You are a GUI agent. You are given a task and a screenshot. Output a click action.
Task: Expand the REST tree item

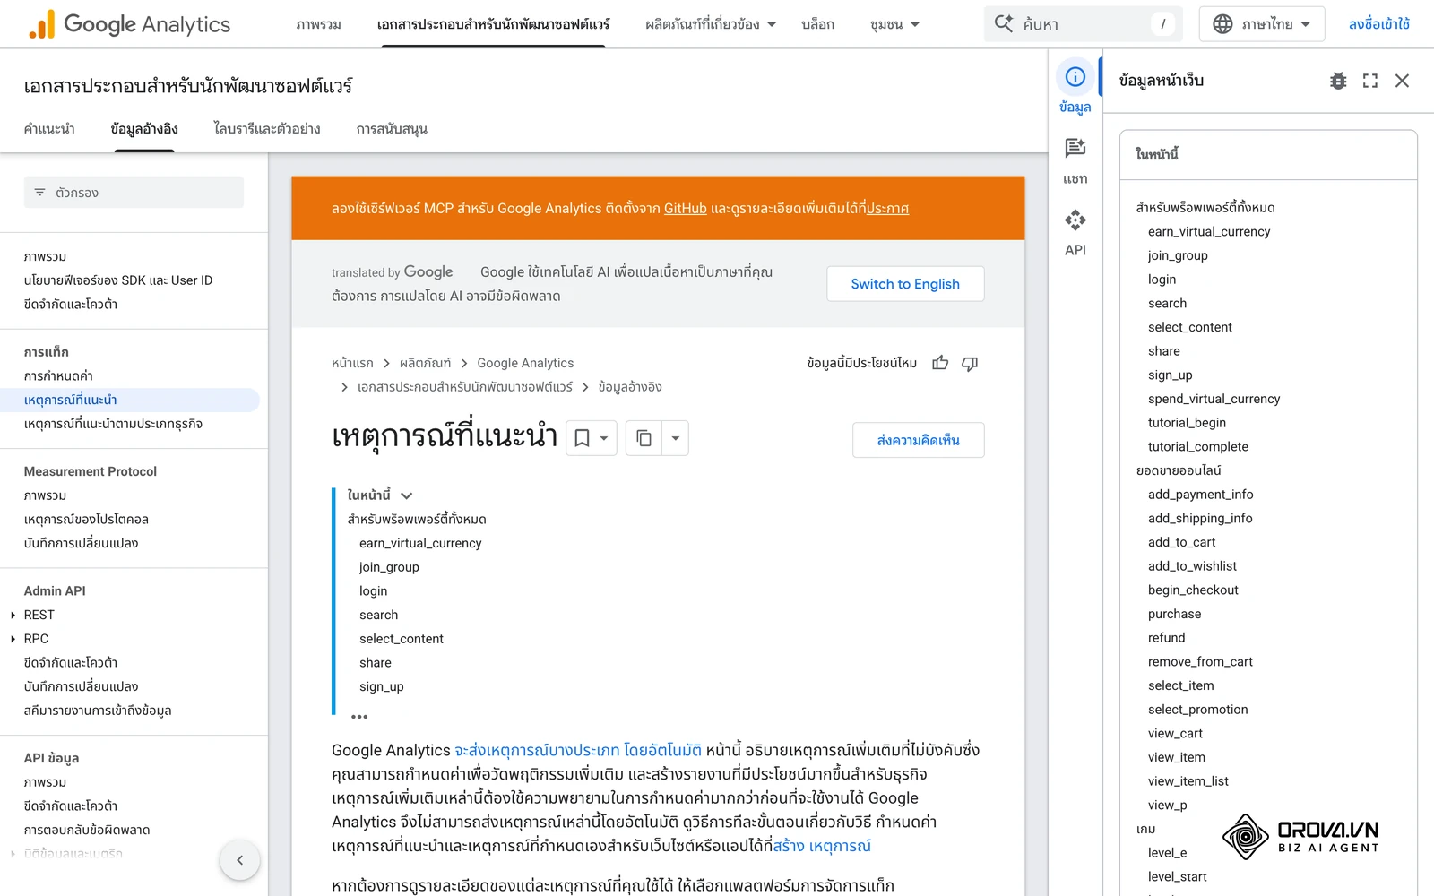(13, 615)
